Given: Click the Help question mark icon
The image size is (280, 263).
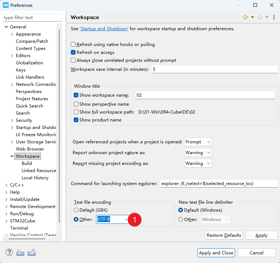Looking at the screenshot, I should tap(9, 253).
